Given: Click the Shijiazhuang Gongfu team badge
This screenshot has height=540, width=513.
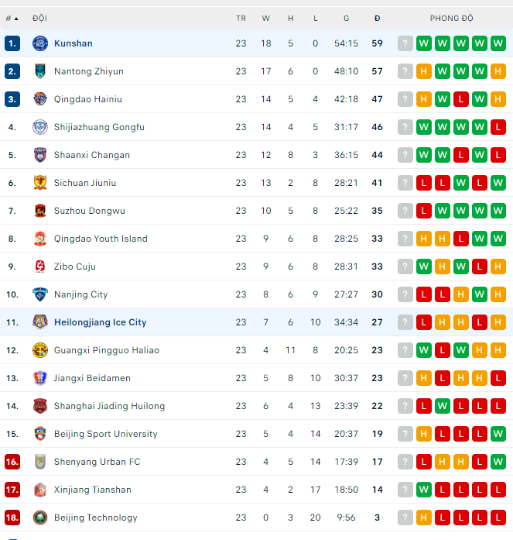Looking at the screenshot, I should (x=40, y=127).
